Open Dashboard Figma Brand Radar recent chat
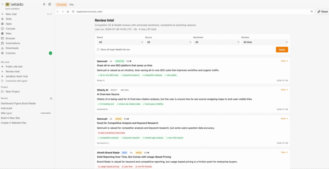329x169 pixels. [18, 103]
